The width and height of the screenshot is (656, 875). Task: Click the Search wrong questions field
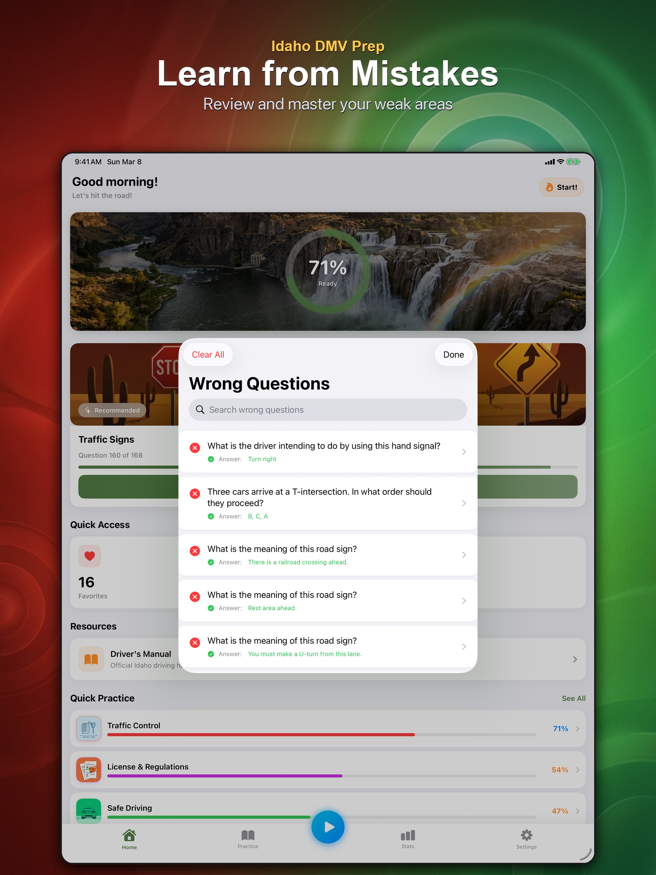[328, 410]
